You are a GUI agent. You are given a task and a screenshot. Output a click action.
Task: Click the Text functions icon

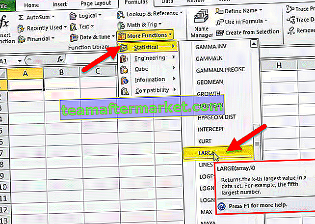74,27
